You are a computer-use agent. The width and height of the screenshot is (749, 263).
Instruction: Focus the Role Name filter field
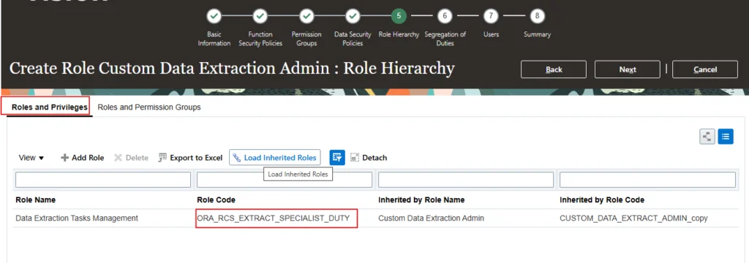coord(103,180)
